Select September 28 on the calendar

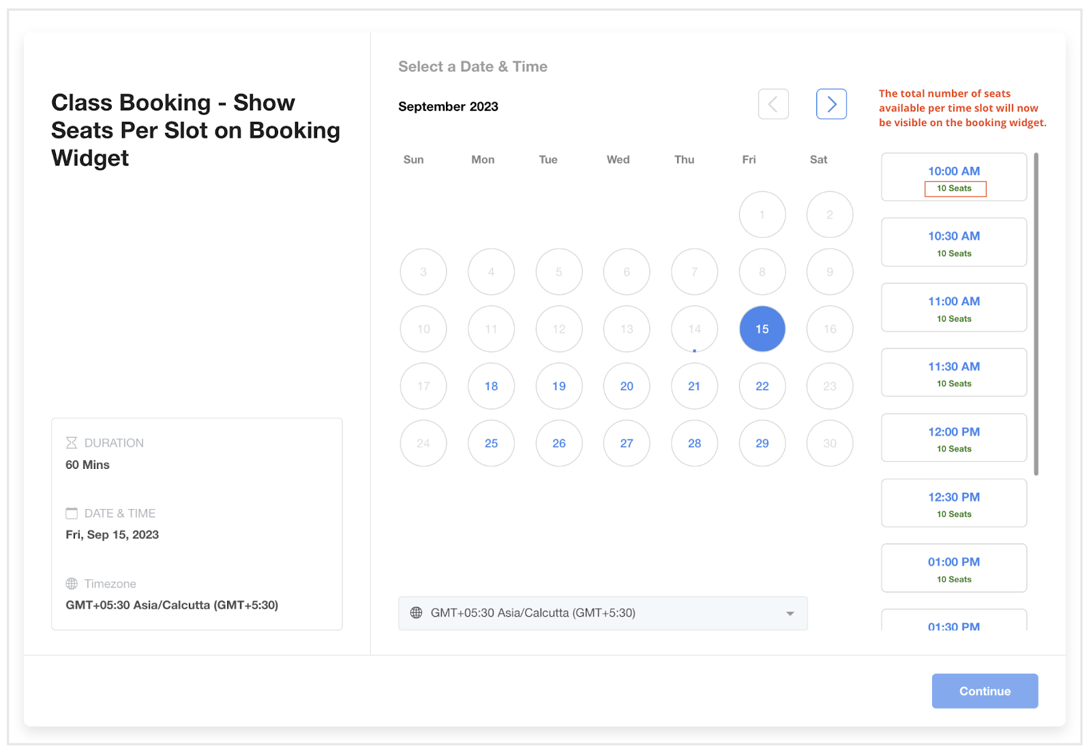[694, 443]
